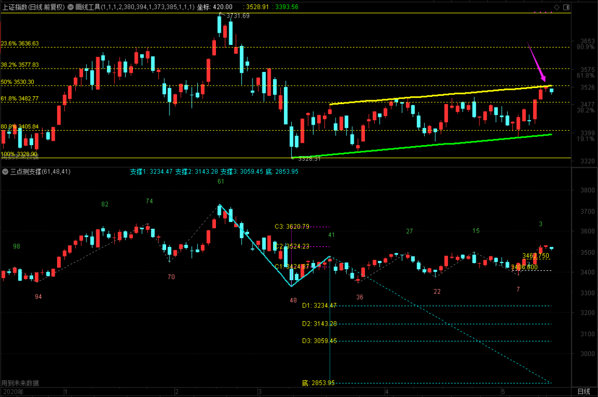Image resolution: width=598 pixels, height=397 pixels.
Task: Click the 23.6% 3636.63 Fibonacci label
Action: point(20,44)
